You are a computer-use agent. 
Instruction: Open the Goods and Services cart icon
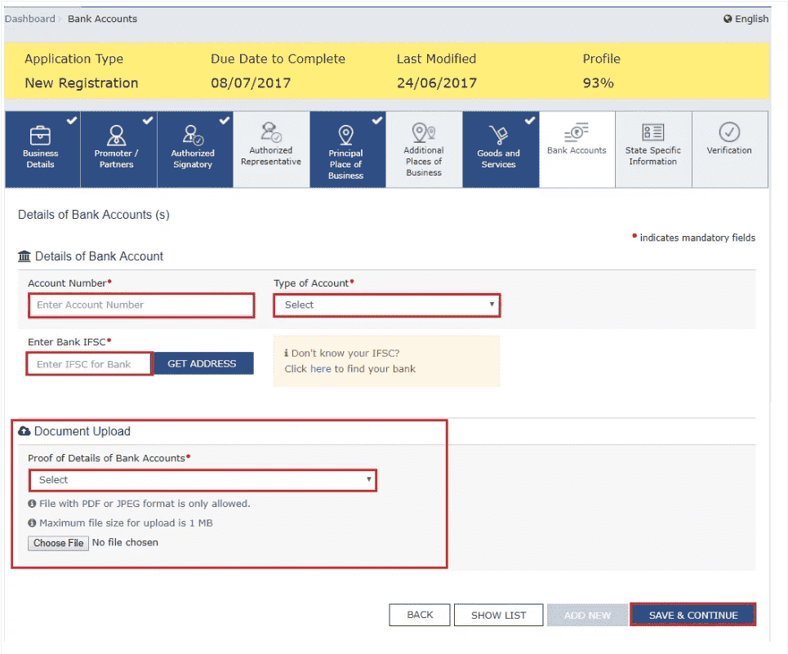499,135
